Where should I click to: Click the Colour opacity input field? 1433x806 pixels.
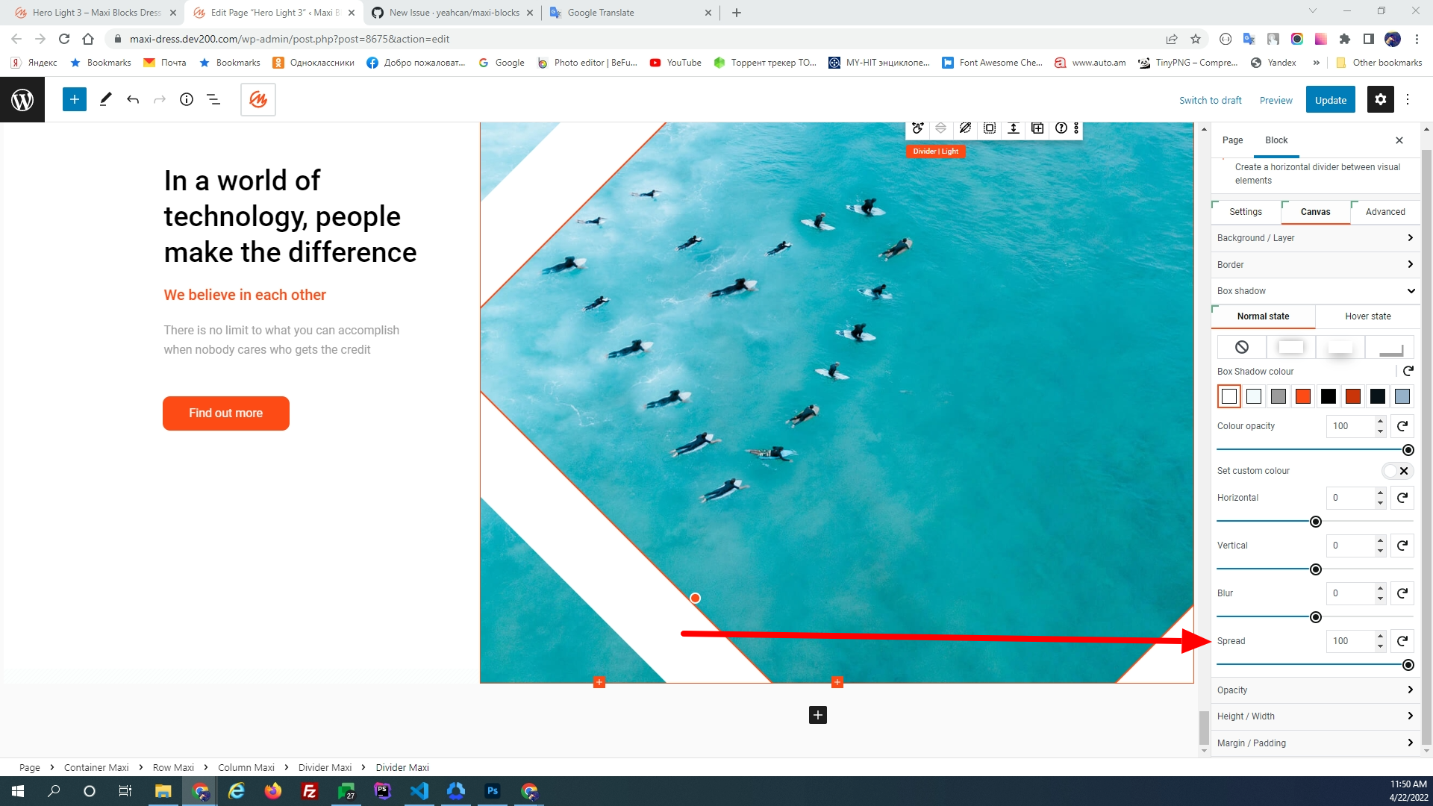[1349, 426]
